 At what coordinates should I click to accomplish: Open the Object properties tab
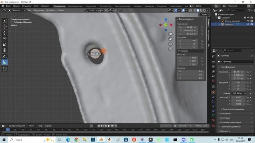coord(214,92)
